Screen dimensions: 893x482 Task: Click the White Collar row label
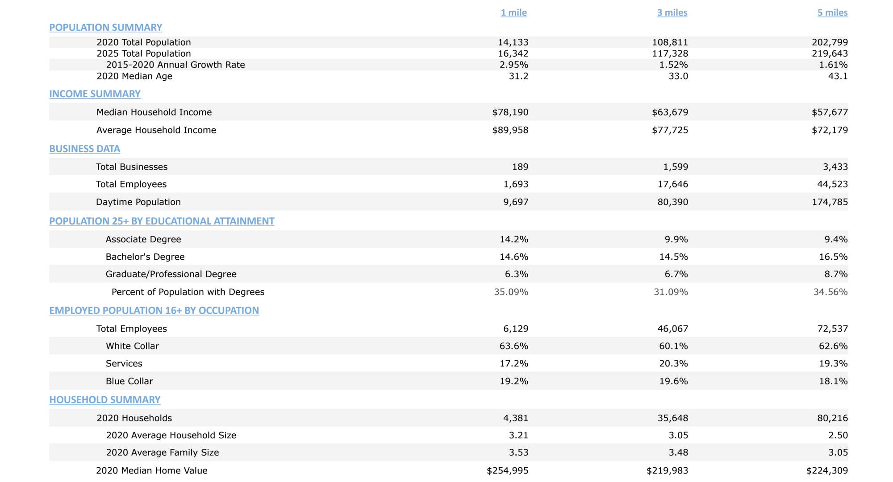point(132,346)
